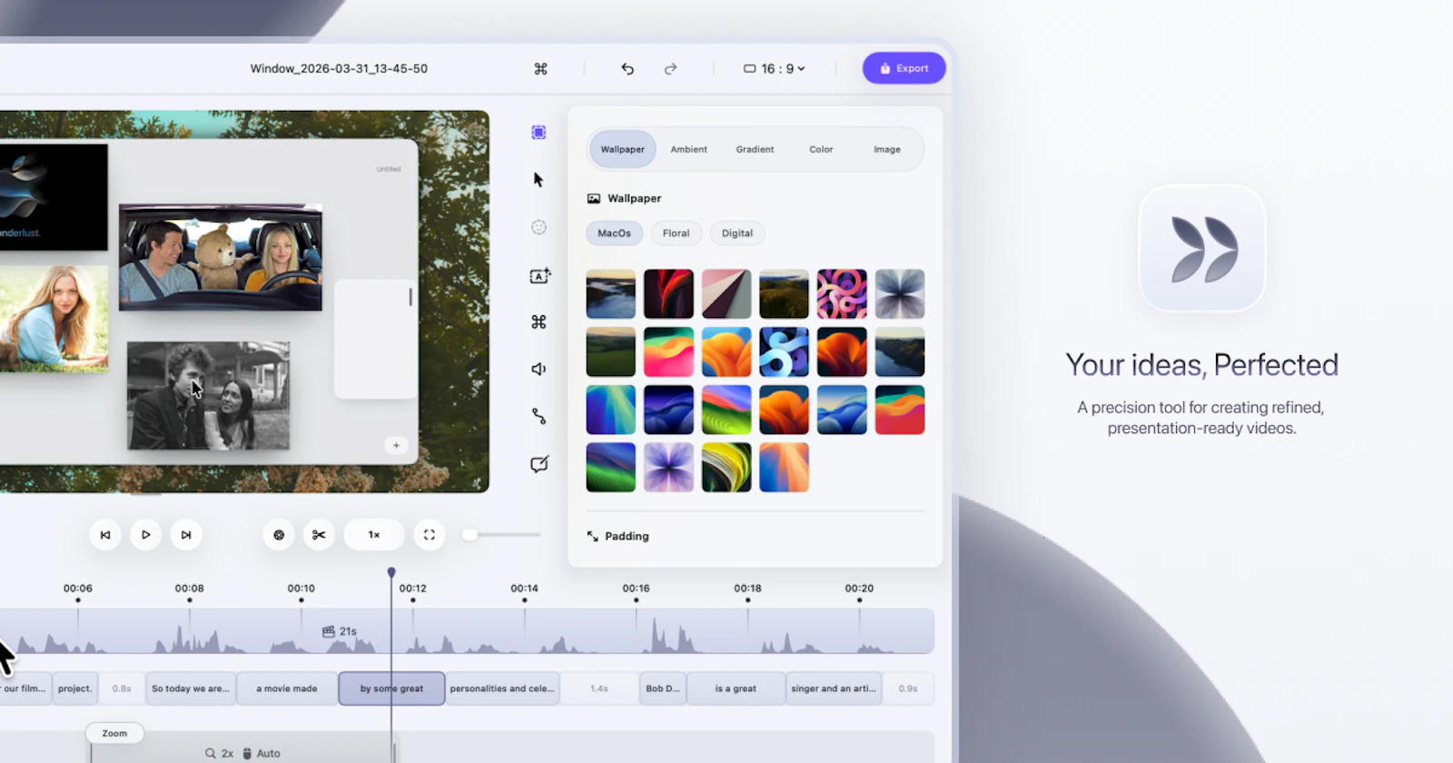Viewport: 1453px width, 763px height.
Task: Click the app logo on the right
Action: (1202, 249)
